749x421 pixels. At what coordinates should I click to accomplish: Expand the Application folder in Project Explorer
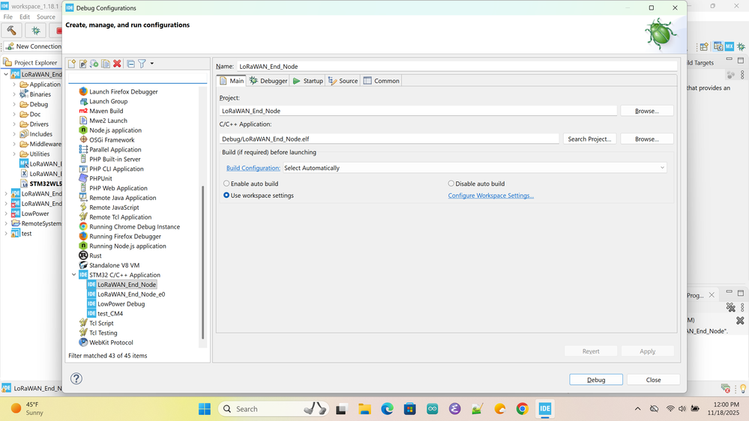pyautogui.click(x=14, y=85)
